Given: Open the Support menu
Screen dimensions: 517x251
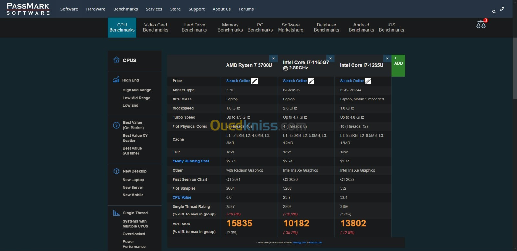Looking at the screenshot, I should (196, 9).
